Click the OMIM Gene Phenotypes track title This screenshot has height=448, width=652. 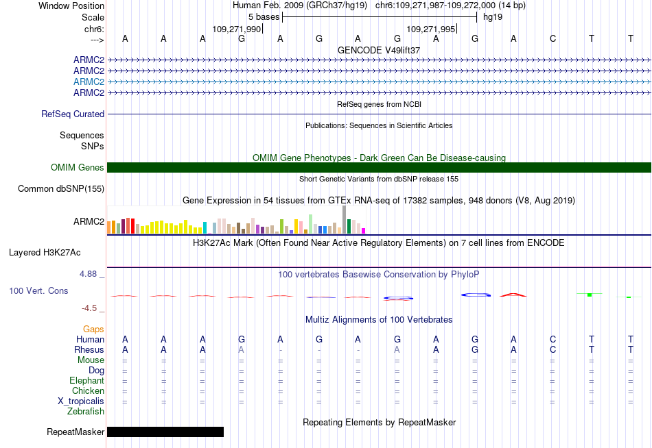click(379, 158)
